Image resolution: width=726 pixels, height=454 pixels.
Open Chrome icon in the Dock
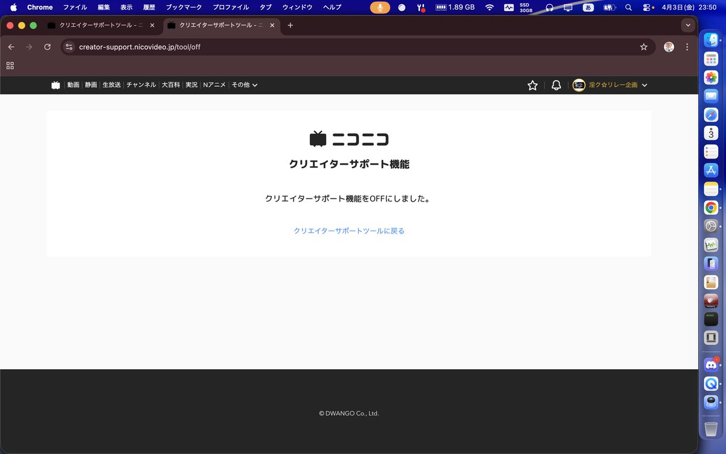(711, 208)
